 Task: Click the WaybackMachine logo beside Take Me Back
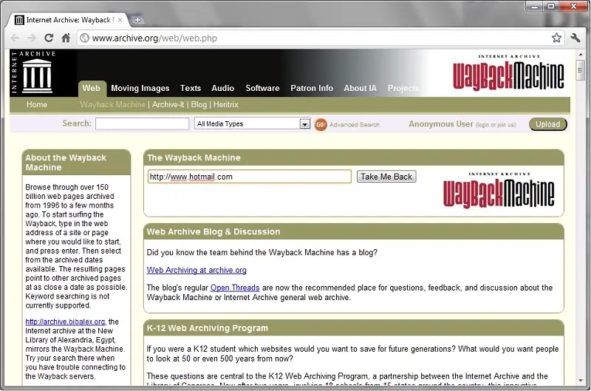point(499,191)
